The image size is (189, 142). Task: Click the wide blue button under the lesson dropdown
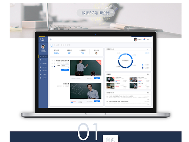pyautogui.click(x=65, y=70)
